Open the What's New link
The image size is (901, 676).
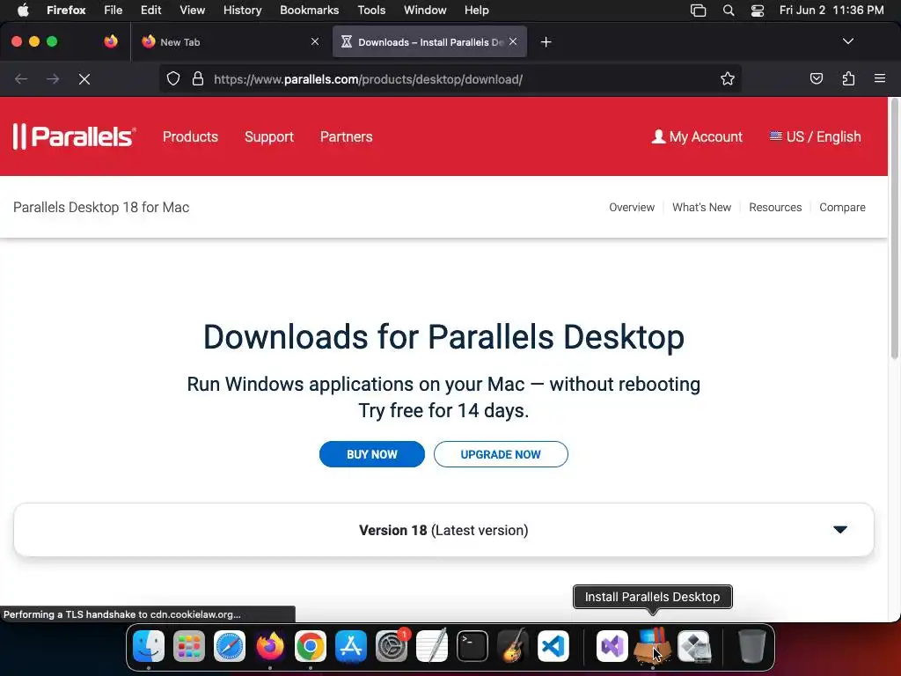coord(701,207)
